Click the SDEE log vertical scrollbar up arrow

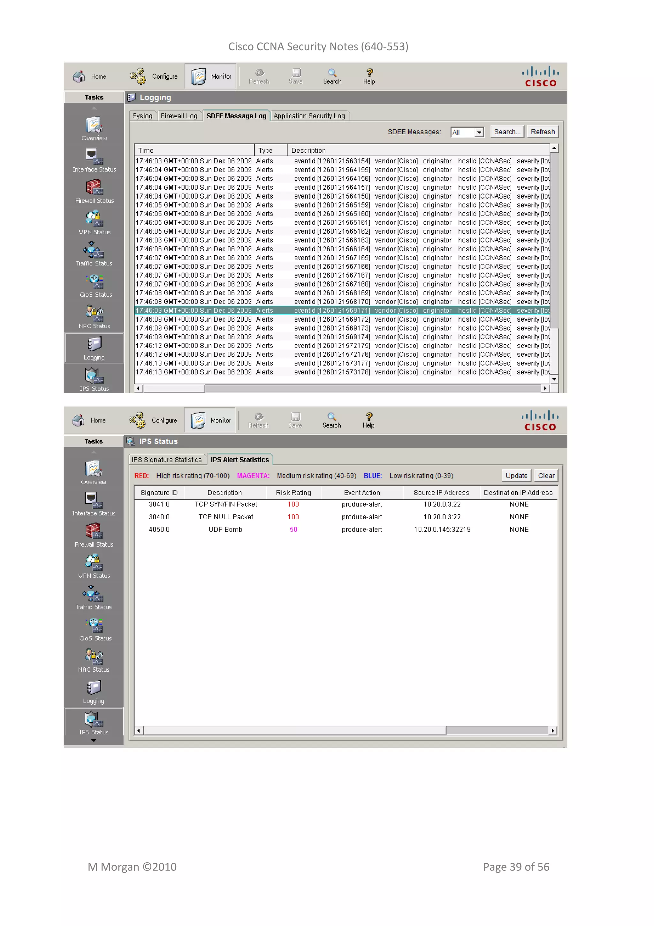[x=555, y=148]
